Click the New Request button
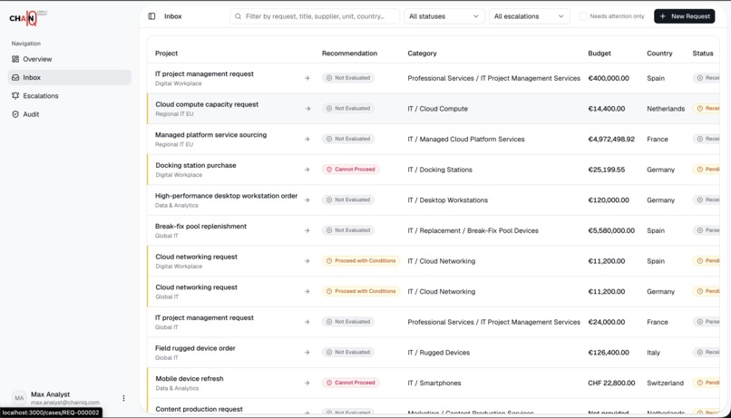This screenshot has height=418, width=731. pos(684,16)
